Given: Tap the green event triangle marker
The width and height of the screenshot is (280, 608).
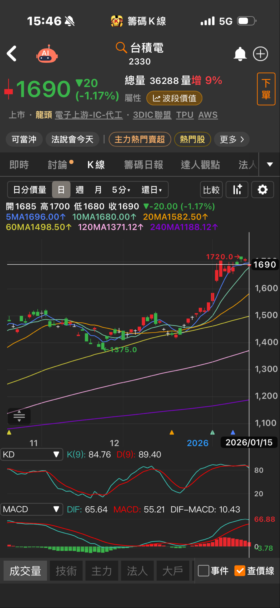Looking at the screenshot, I should [x=212, y=432].
